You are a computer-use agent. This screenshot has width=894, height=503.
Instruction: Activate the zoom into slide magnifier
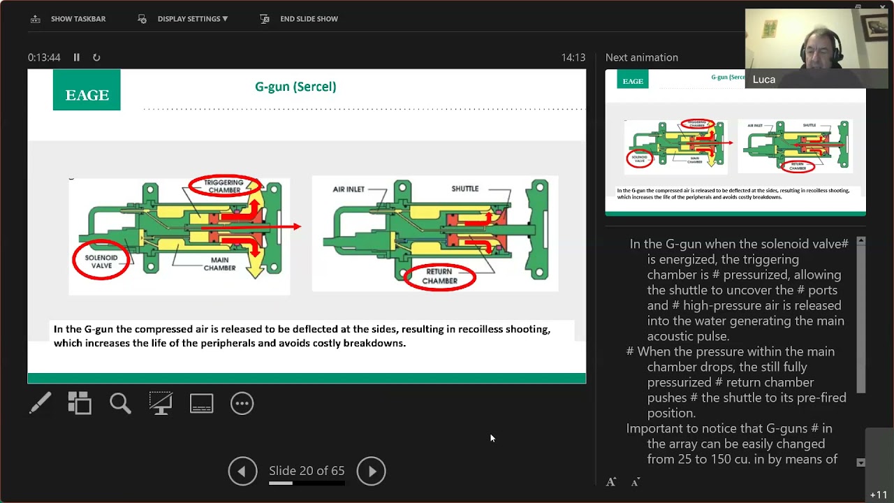click(120, 403)
